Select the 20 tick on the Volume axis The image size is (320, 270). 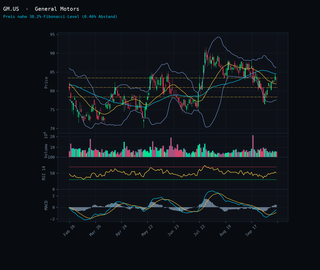pyautogui.click(x=52, y=136)
